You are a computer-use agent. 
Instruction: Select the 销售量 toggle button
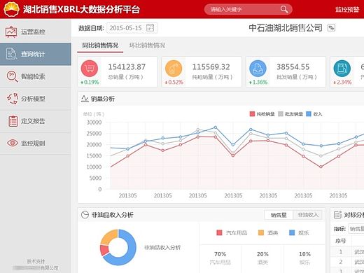[279, 215]
